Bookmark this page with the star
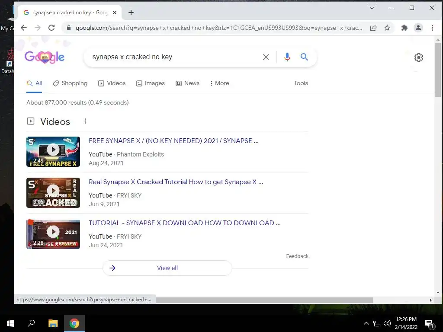The height and width of the screenshot is (332, 443). coord(387,28)
